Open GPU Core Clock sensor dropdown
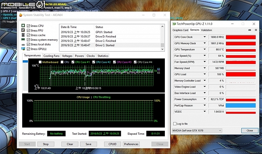This screenshot has width=262, height=154. click(205, 37)
